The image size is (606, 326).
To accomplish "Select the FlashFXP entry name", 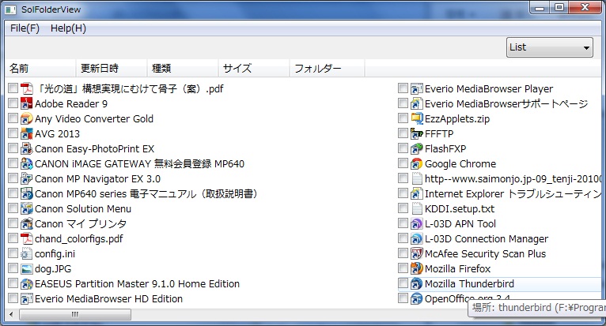I will (x=445, y=149).
